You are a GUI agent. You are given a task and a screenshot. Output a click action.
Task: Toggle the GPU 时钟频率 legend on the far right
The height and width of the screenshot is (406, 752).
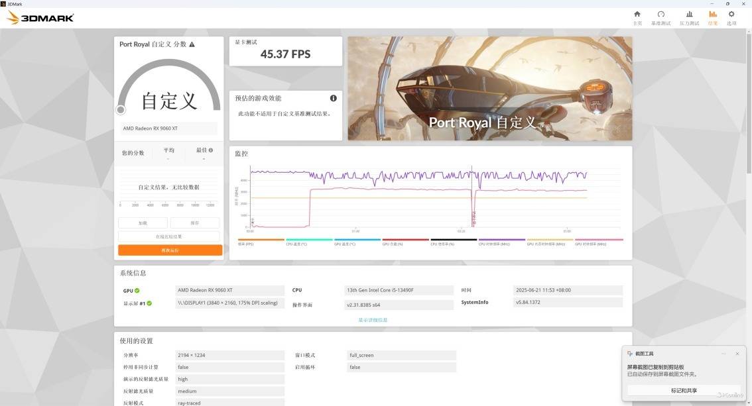pos(598,242)
